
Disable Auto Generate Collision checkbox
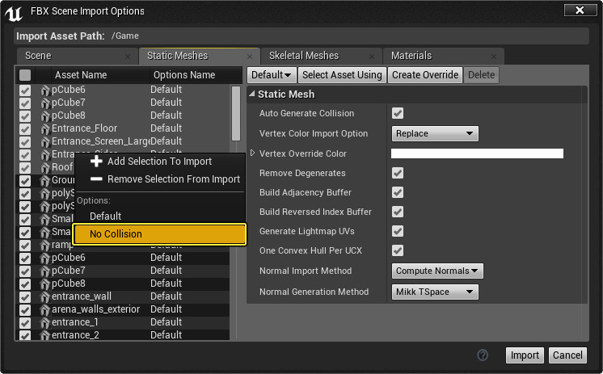398,114
